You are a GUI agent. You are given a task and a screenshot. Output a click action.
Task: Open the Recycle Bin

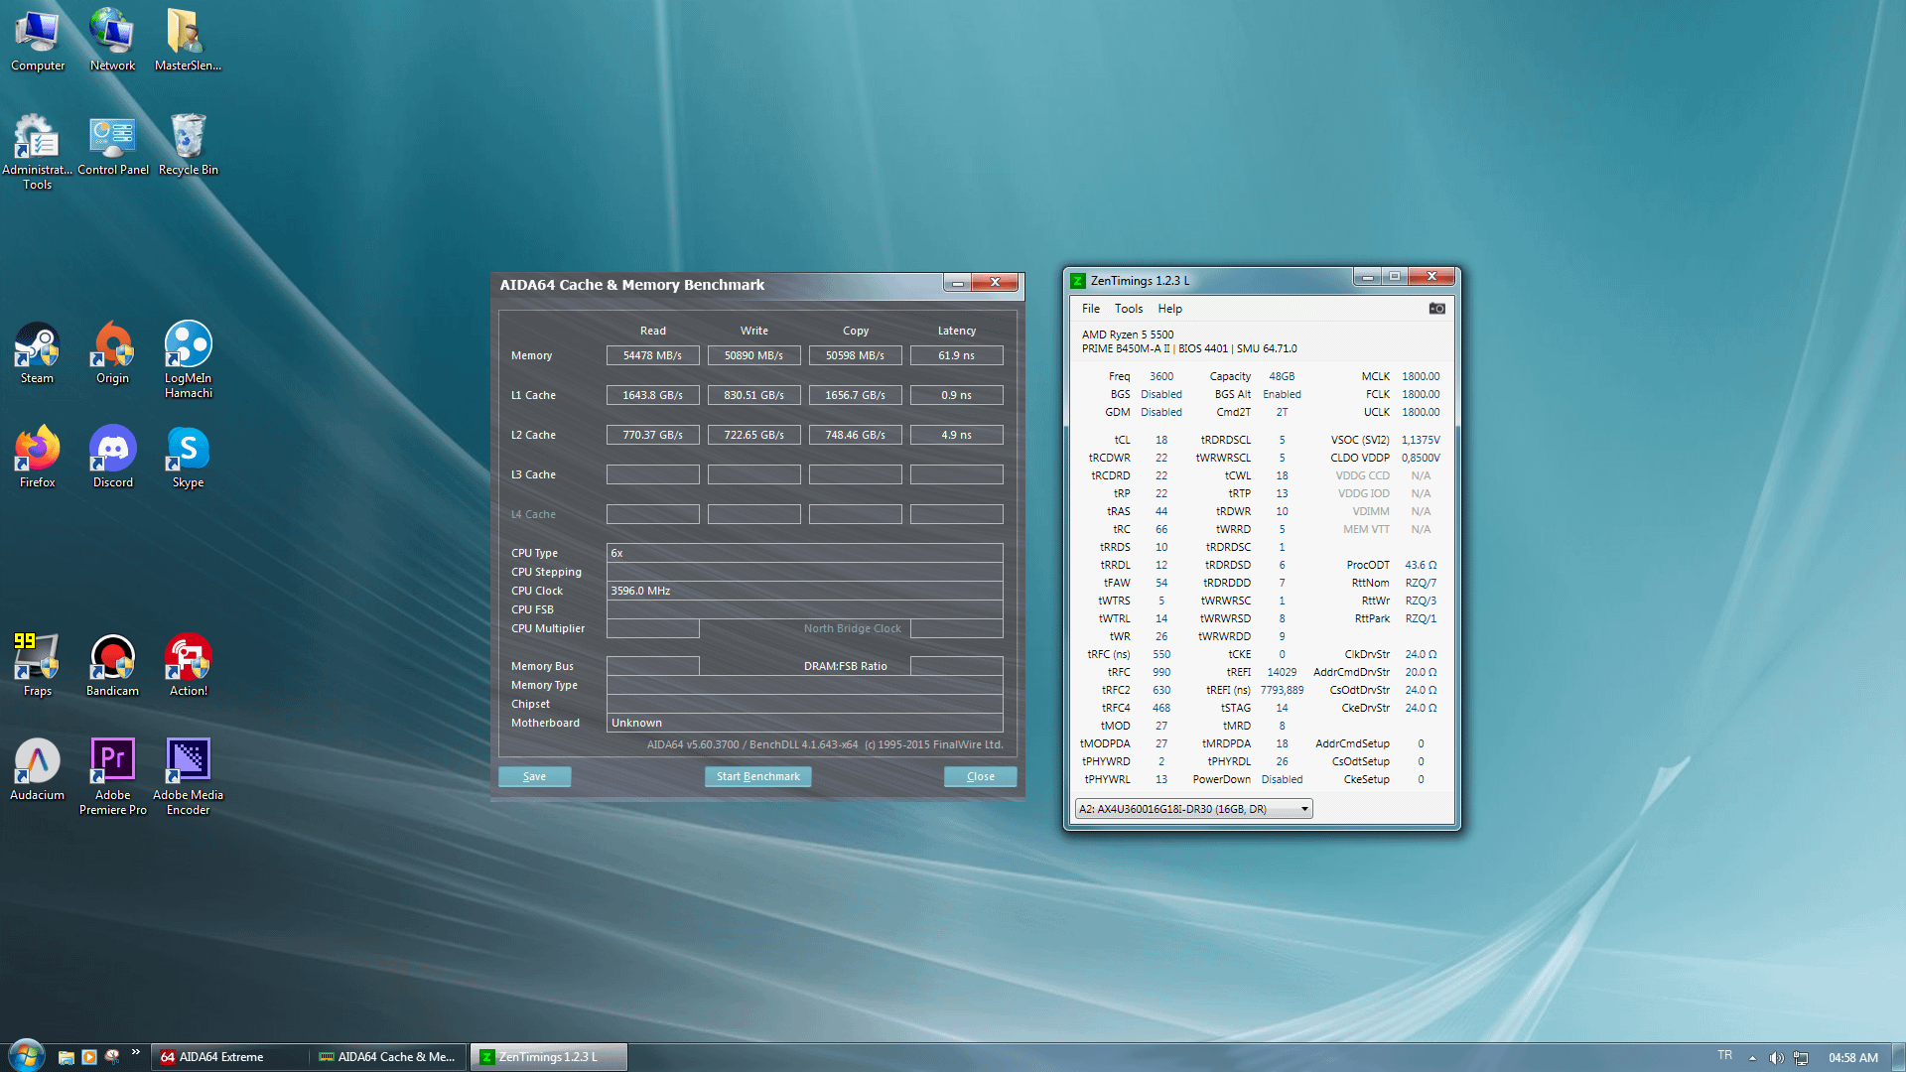tap(188, 146)
